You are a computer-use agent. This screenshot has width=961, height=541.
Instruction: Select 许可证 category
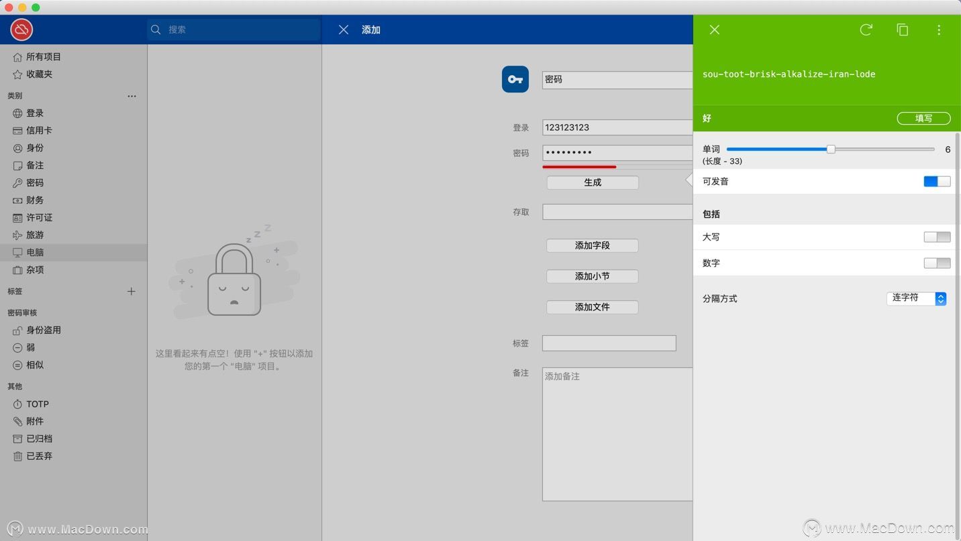[73, 218]
